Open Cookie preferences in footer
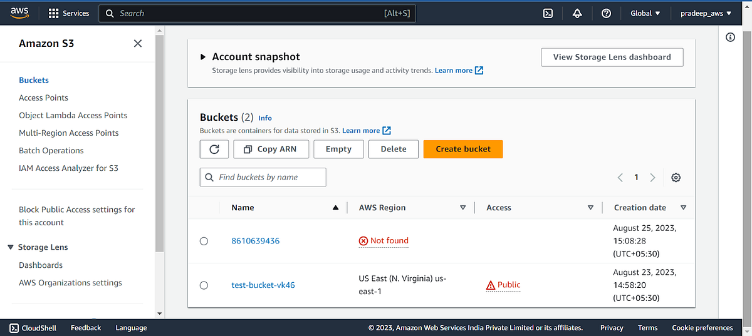752x336 pixels. coord(702,328)
